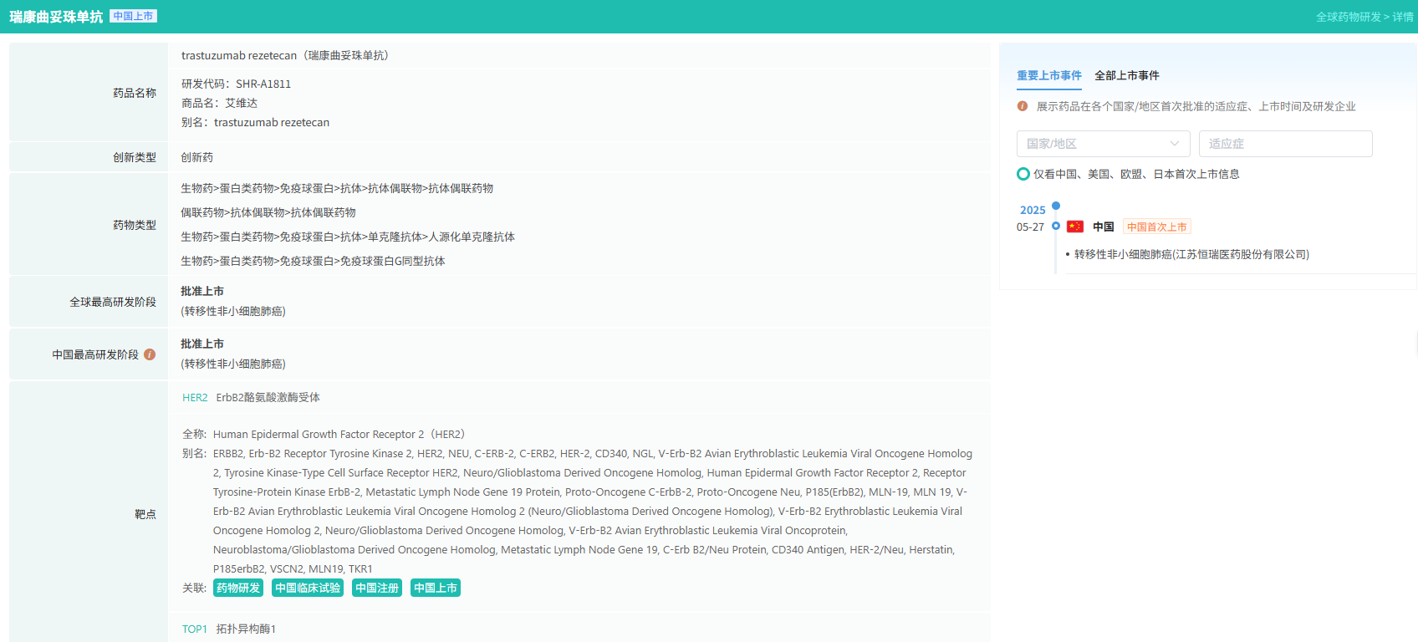Open the TOP1 target link
Screen dimensions: 1418x642
[x=195, y=629]
